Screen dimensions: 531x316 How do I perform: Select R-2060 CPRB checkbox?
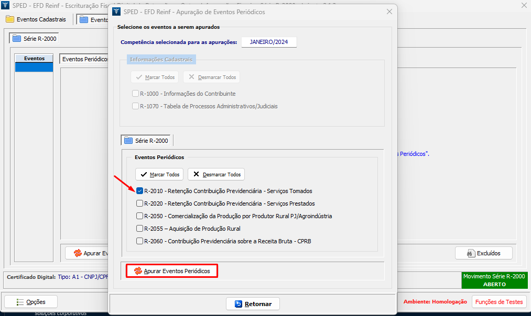pyautogui.click(x=139, y=241)
